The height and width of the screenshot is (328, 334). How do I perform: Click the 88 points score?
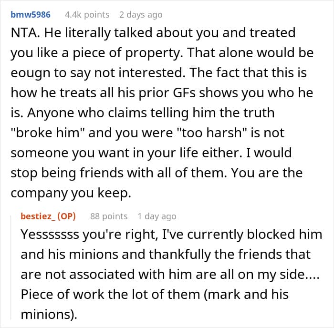click(x=109, y=216)
